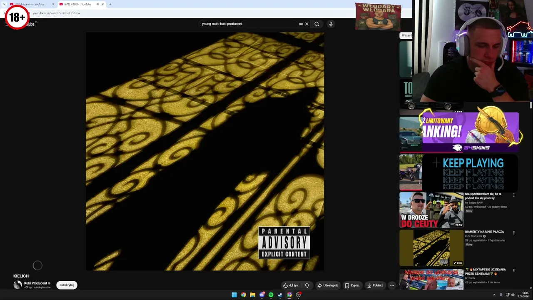
Task: Open microphone settings in the system tray
Action: pyautogui.click(x=501, y=295)
